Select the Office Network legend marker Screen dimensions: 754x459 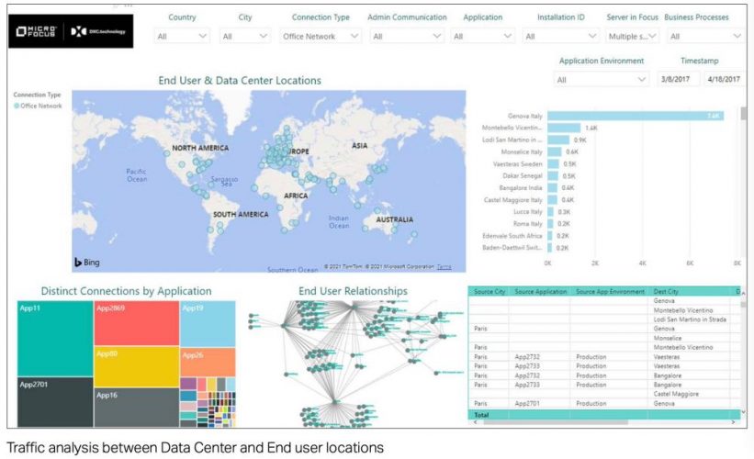click(17, 106)
